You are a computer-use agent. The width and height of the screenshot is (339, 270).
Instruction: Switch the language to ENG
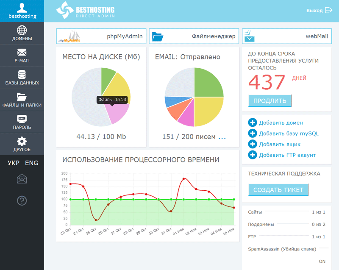coord(32,163)
